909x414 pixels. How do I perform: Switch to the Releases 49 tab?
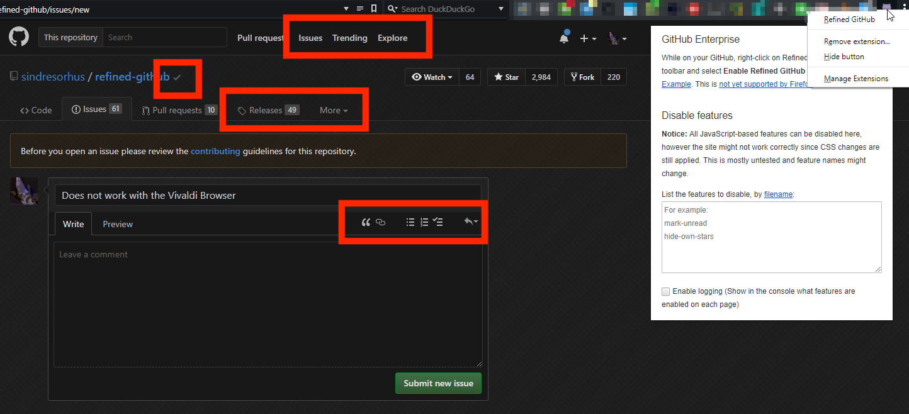click(268, 110)
